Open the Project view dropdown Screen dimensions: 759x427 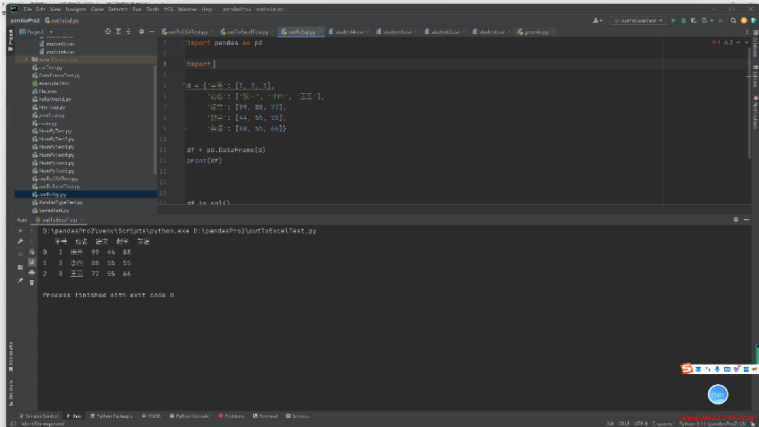(x=51, y=32)
